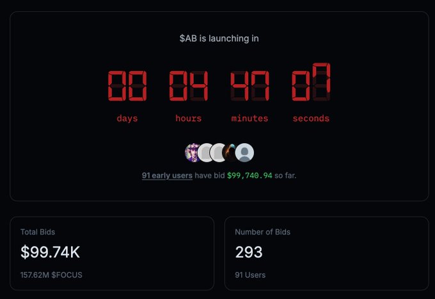
Task: Click the 293 bids count
Action: click(249, 252)
